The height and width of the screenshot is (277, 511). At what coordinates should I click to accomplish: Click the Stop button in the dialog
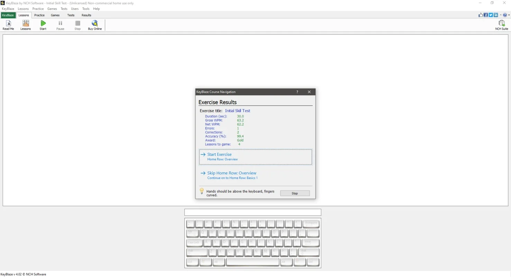coord(295,193)
